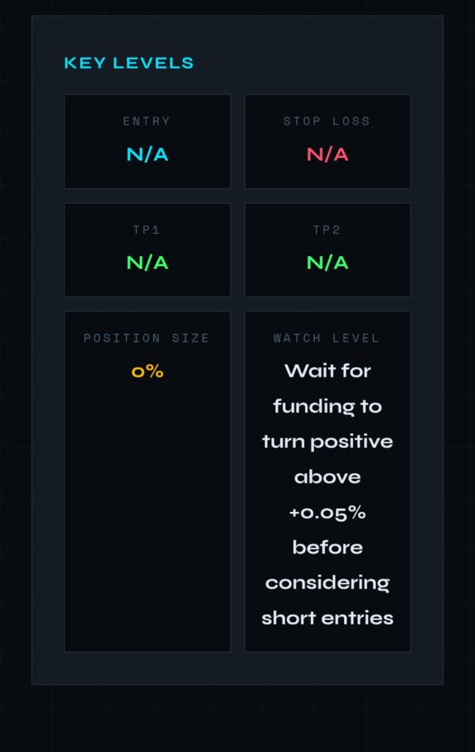The height and width of the screenshot is (752, 475).
Task: Select the TP2 card label
Action: 327,230
